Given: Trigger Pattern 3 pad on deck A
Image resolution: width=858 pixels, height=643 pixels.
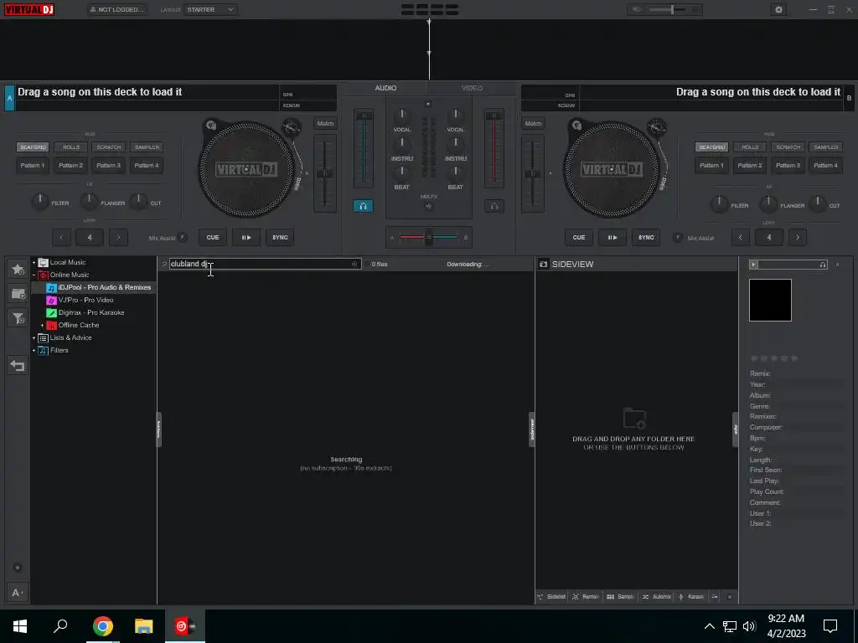Looking at the screenshot, I should tap(108, 165).
